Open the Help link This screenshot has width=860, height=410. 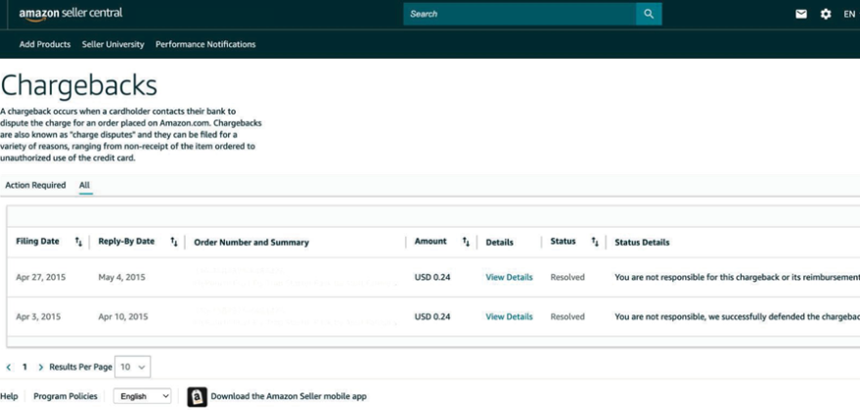(x=9, y=396)
